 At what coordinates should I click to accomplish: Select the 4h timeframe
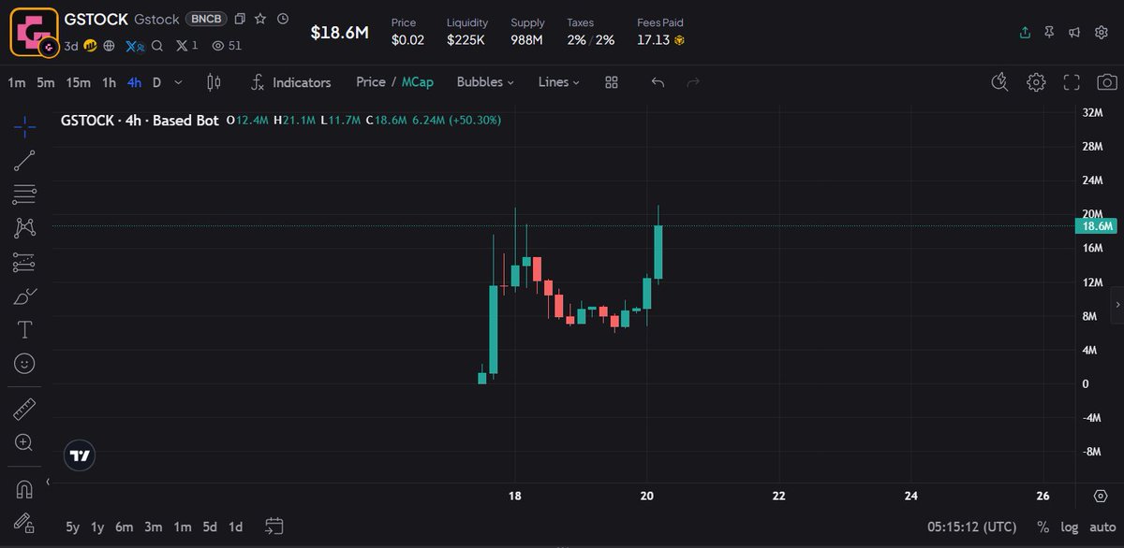click(134, 82)
